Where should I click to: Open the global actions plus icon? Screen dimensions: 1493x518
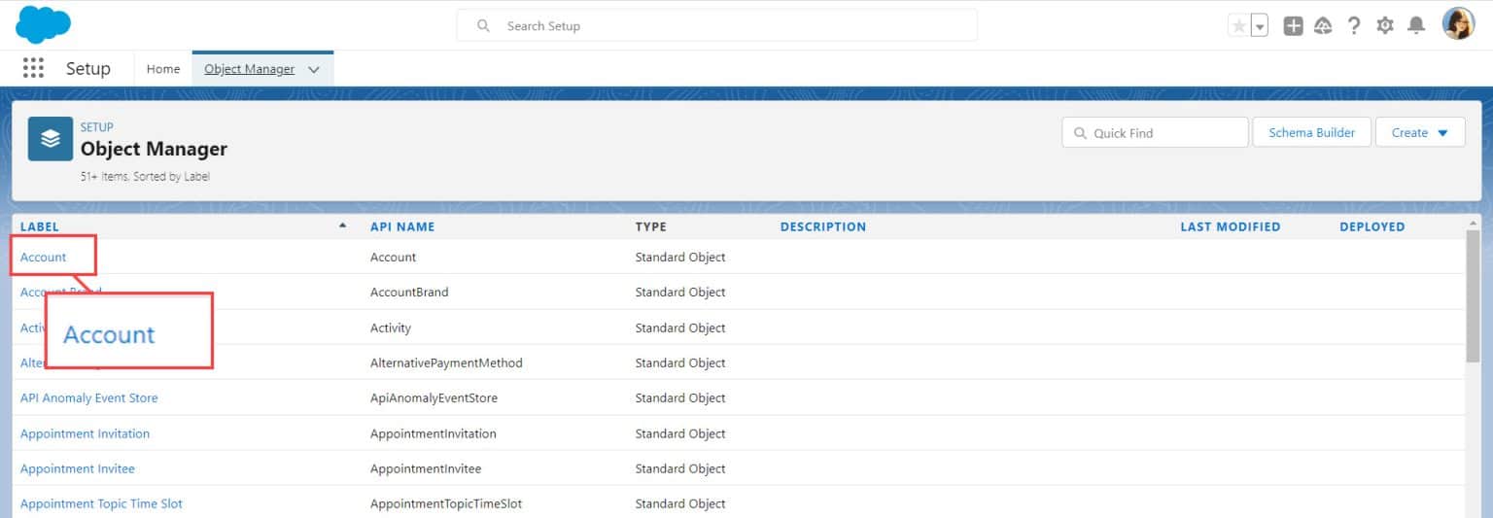[x=1293, y=26]
